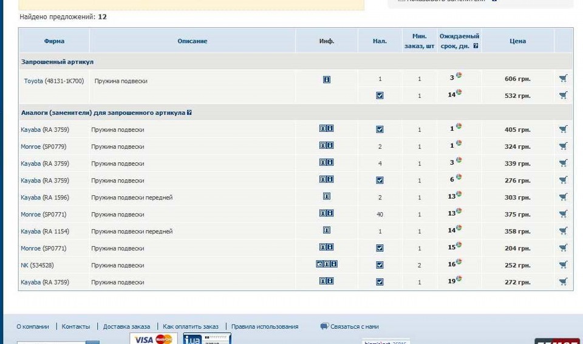The image size is (583, 344).
Task: Add Monroe SP0779 324 грн. to cart
Action: pos(563,146)
